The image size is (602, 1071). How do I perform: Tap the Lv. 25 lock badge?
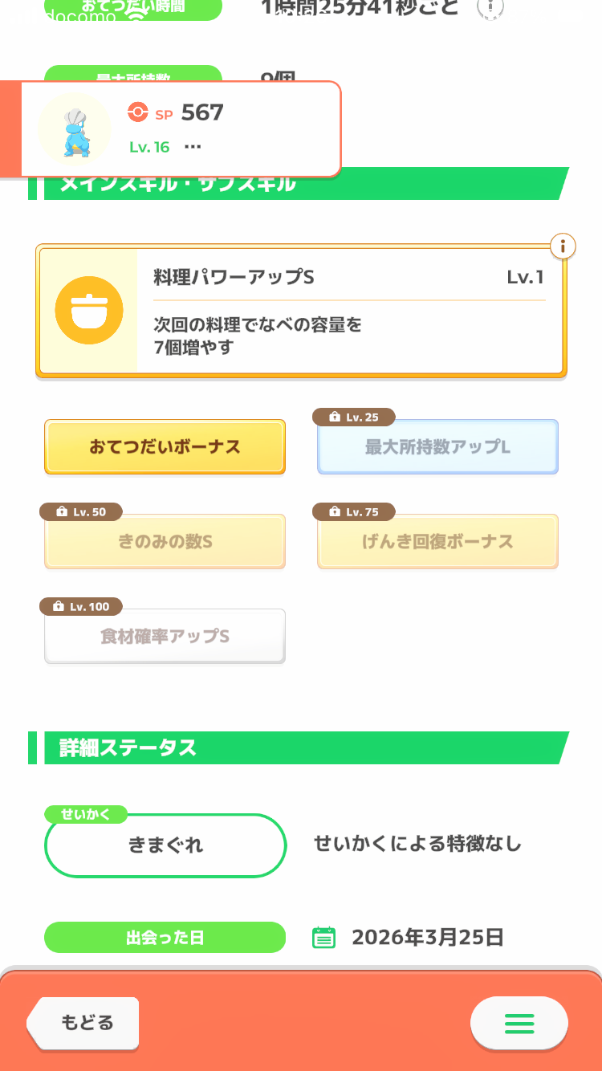point(353,417)
